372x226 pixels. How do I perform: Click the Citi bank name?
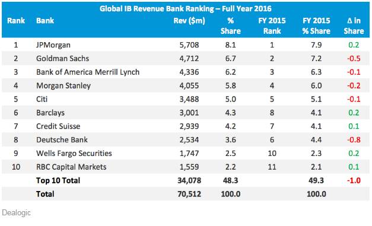click(42, 99)
